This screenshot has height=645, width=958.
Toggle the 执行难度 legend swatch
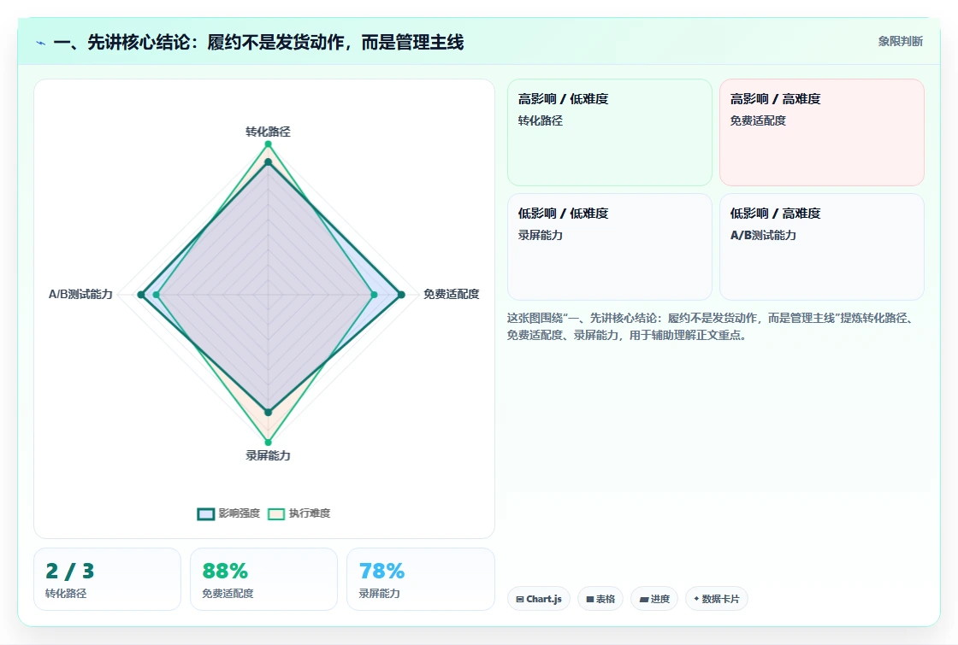(x=276, y=513)
